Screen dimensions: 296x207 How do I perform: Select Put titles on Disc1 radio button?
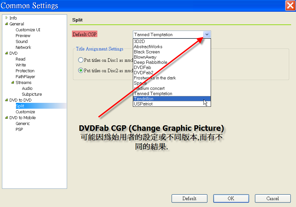point(81,60)
